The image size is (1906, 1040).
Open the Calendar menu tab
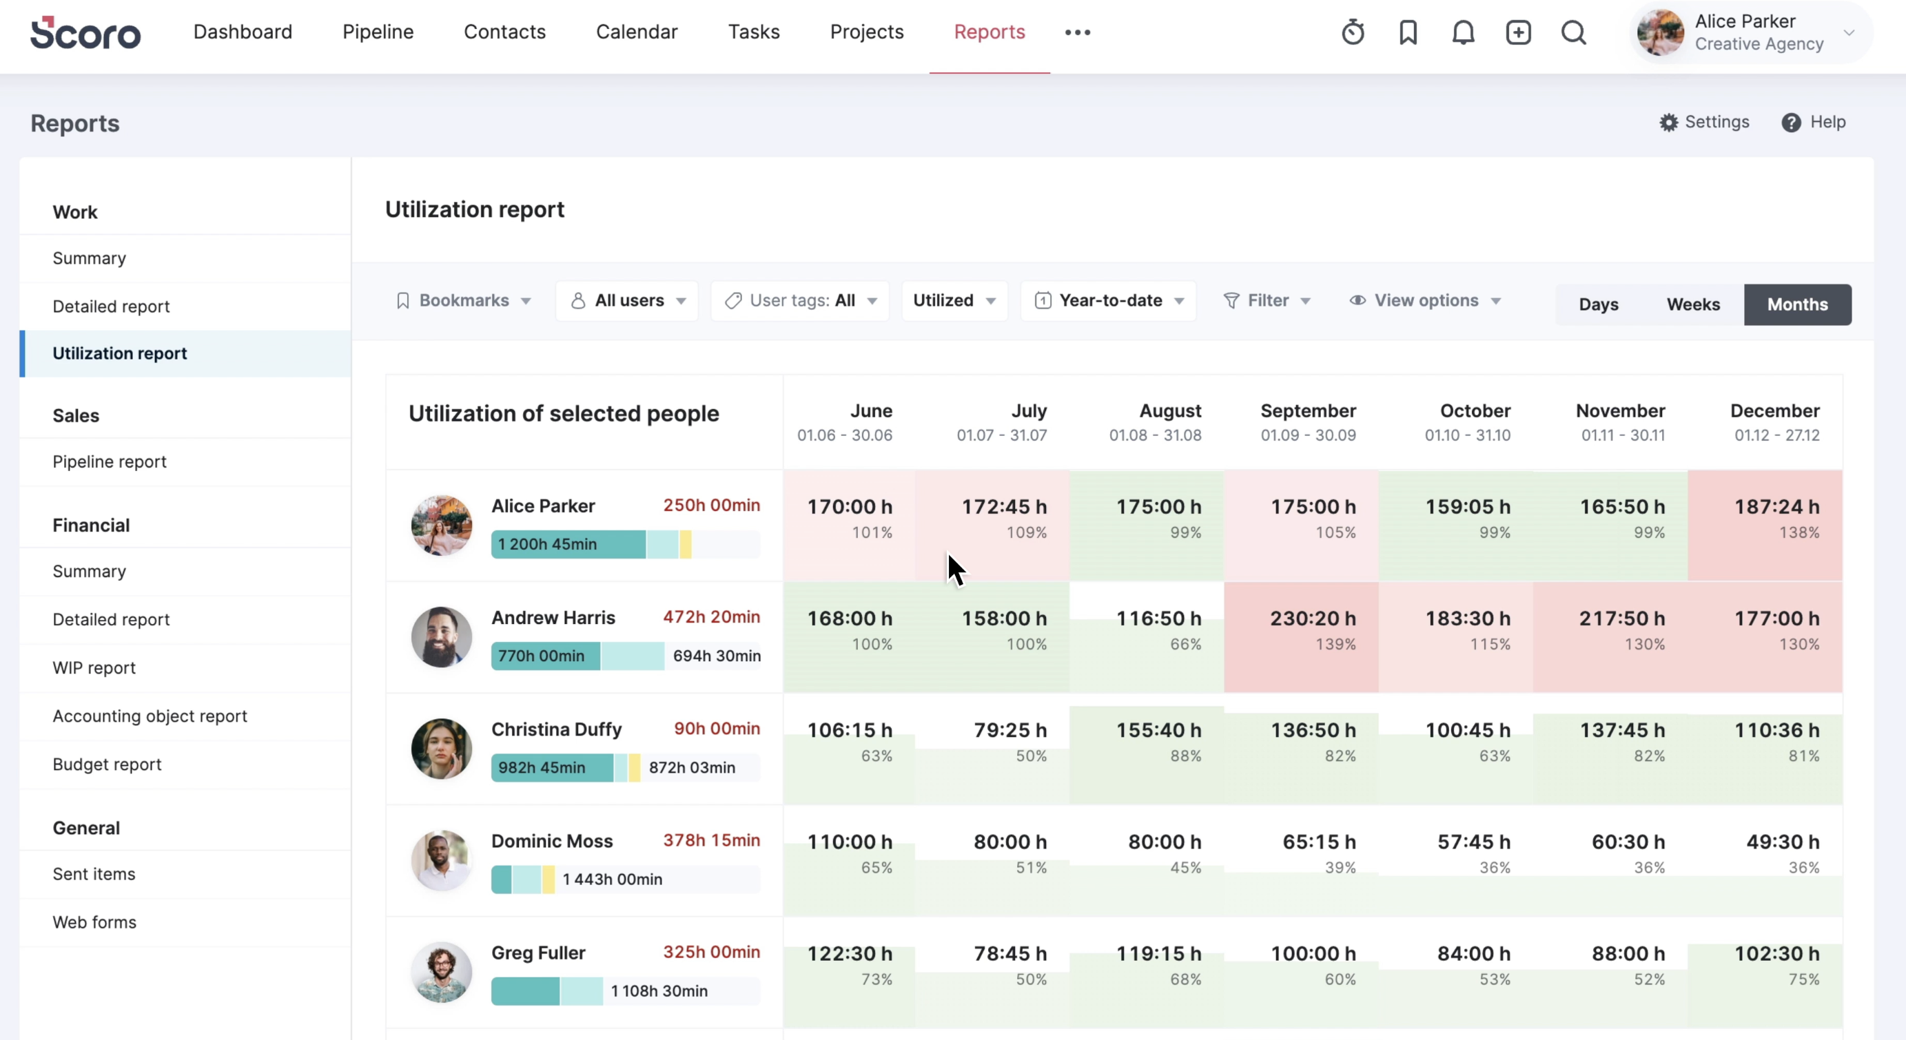coord(636,32)
